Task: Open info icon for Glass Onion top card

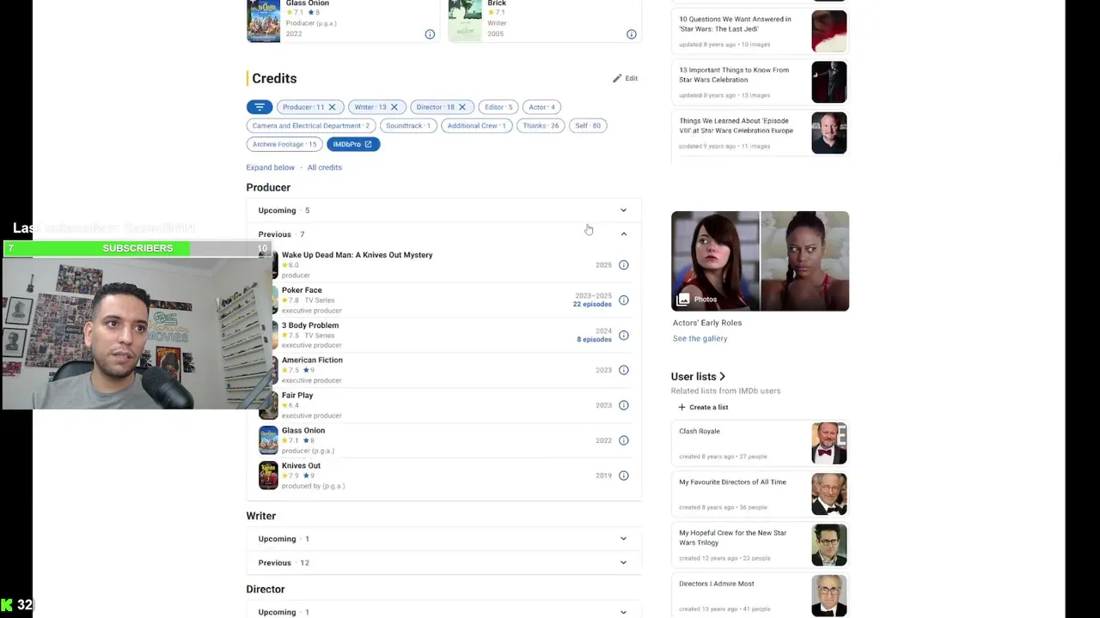Action: pos(430,34)
